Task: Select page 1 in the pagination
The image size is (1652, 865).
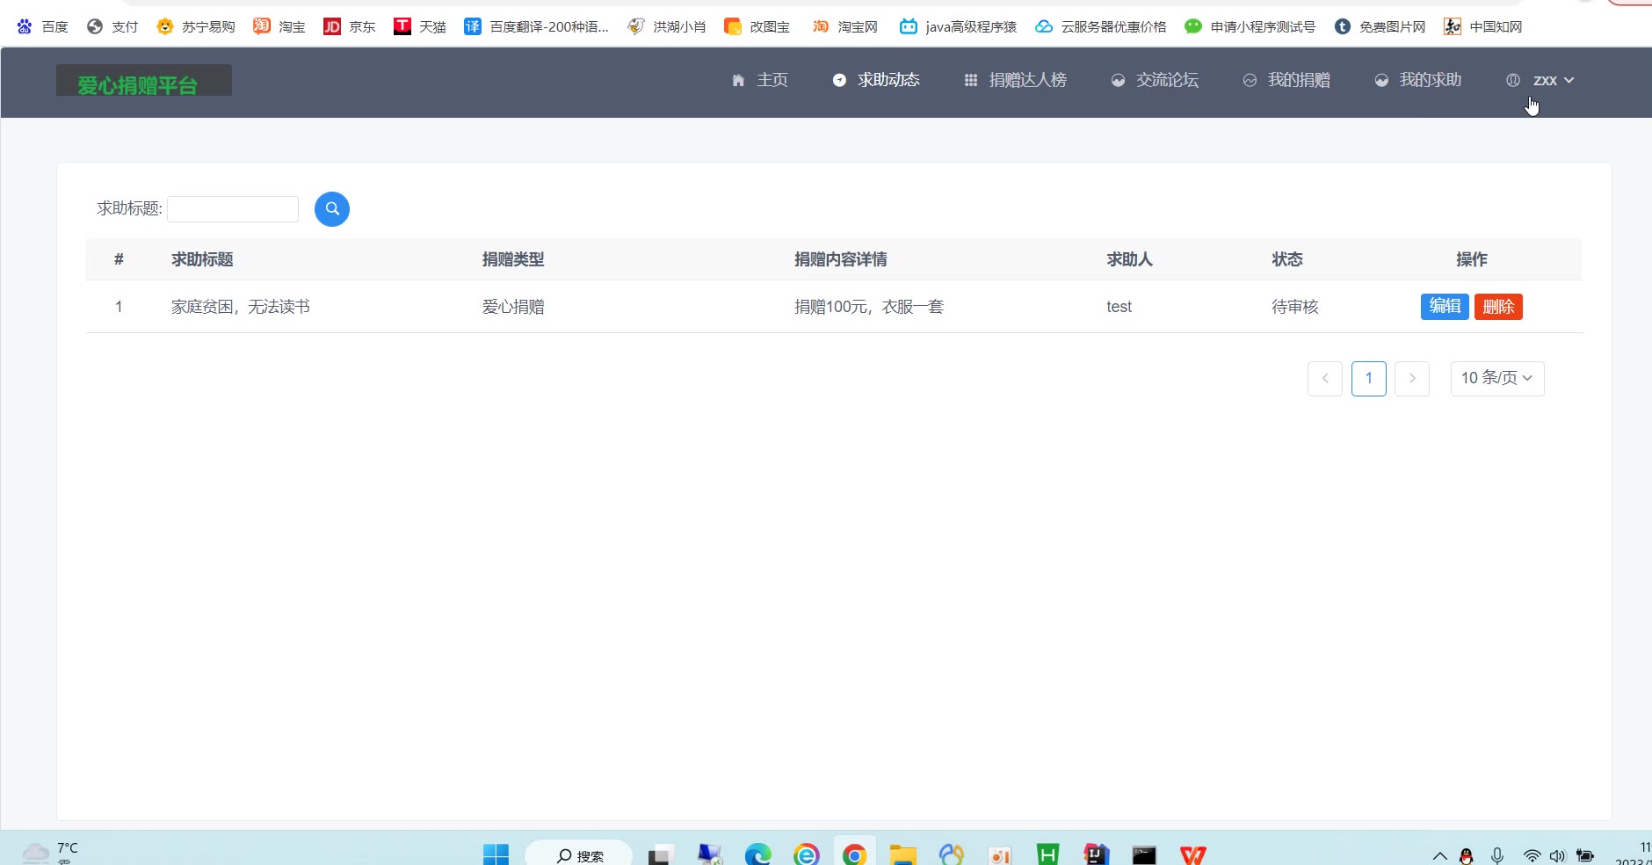Action: (1369, 379)
